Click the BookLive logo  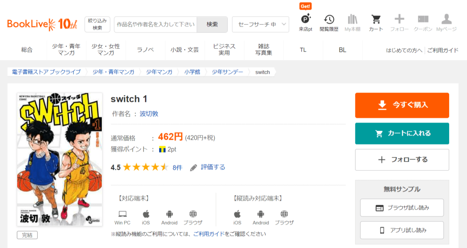pyautogui.click(x=42, y=24)
